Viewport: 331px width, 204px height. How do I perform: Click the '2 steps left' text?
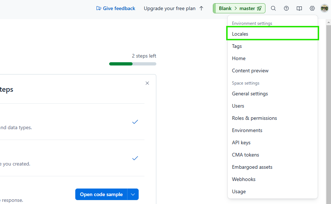coord(144,56)
